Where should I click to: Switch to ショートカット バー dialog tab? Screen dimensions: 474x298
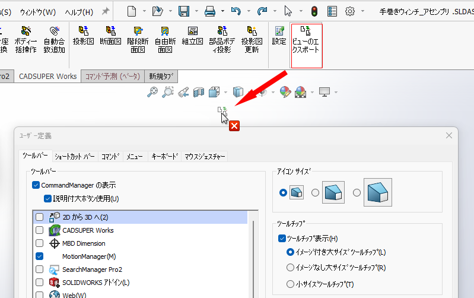[x=75, y=156]
